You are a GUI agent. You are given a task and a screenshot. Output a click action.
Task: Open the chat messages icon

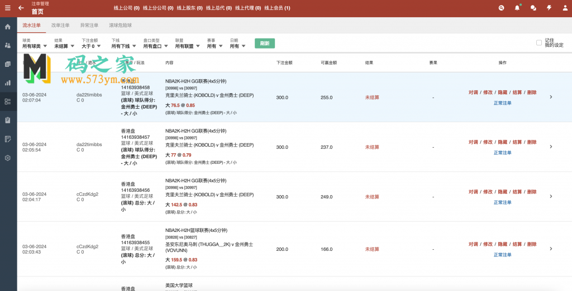coord(533,8)
